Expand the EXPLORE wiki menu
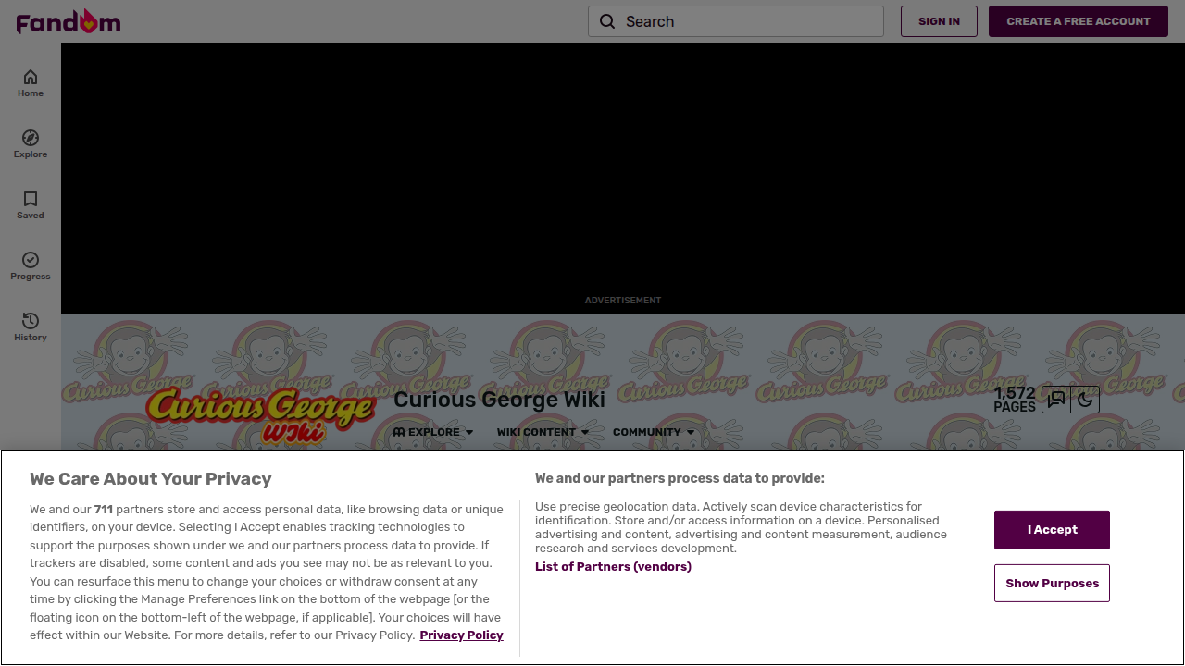1185x666 pixels. pos(433,432)
